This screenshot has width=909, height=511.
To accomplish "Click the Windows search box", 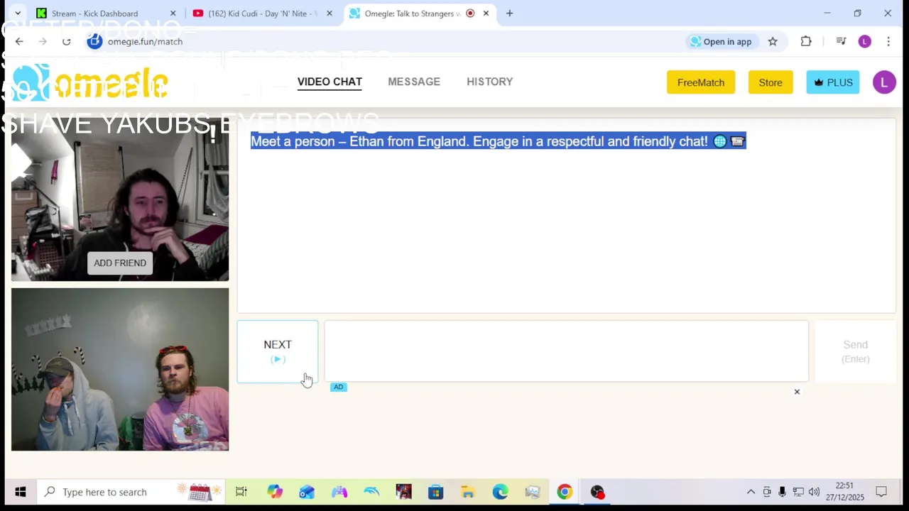I will 129,492.
